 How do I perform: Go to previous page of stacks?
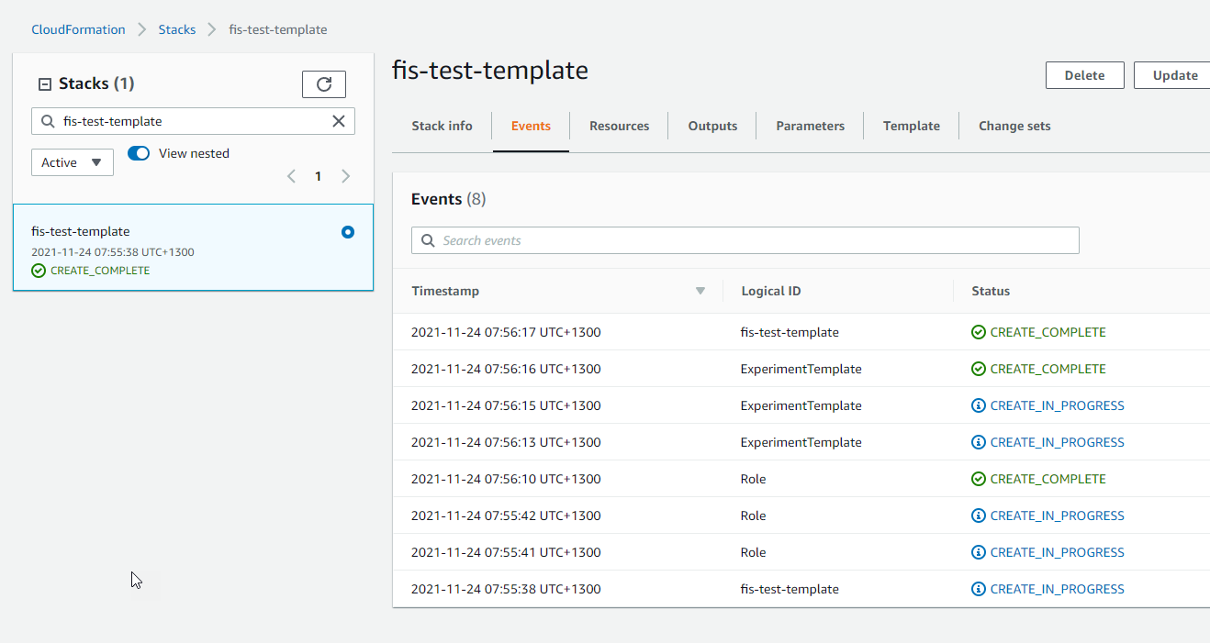(x=291, y=176)
